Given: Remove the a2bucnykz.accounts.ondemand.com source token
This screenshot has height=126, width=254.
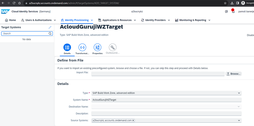Looking at the screenshot, I should coord(133,120).
